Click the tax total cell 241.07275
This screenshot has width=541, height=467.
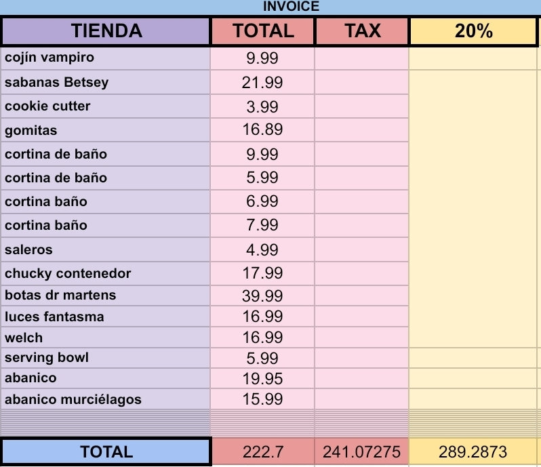click(362, 452)
